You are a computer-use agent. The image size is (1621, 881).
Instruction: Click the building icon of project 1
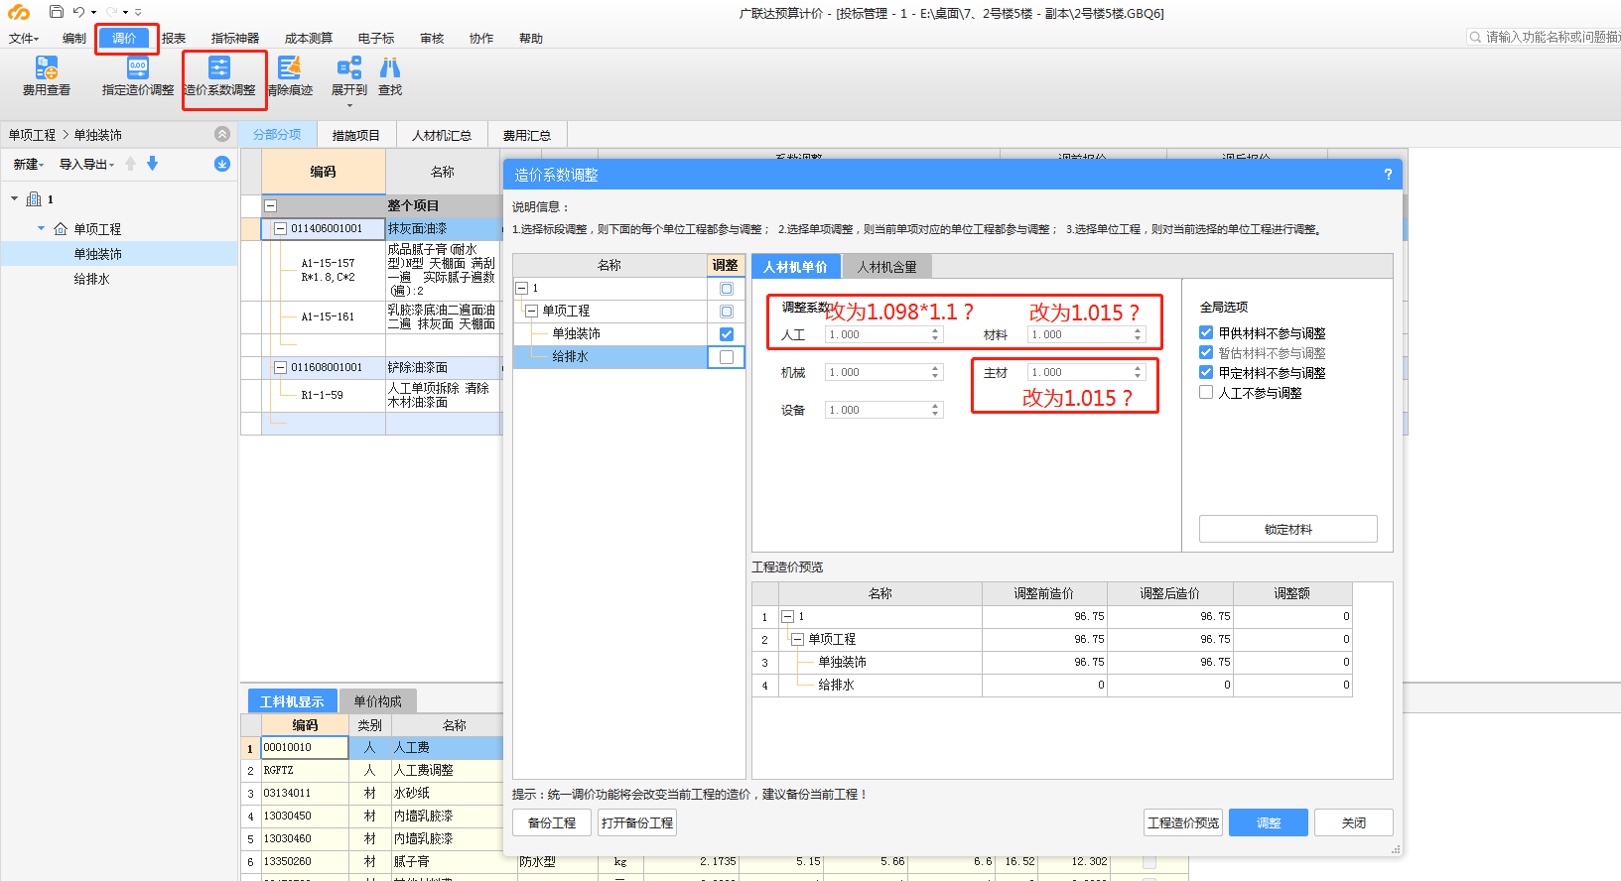pos(34,199)
